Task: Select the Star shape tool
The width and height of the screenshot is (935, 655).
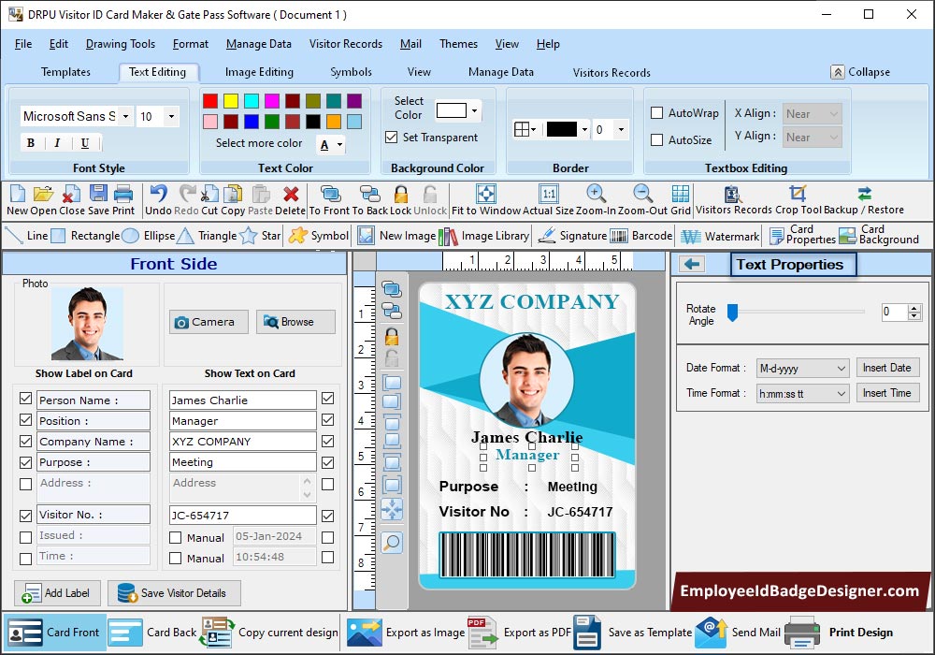Action: (x=260, y=236)
